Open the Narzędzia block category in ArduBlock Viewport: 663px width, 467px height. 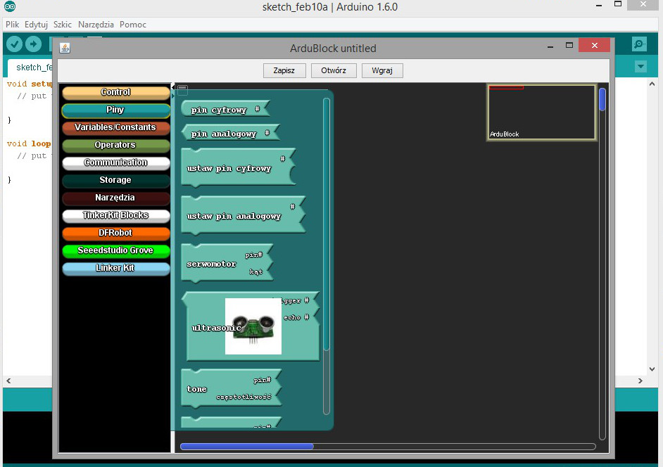coord(116,198)
